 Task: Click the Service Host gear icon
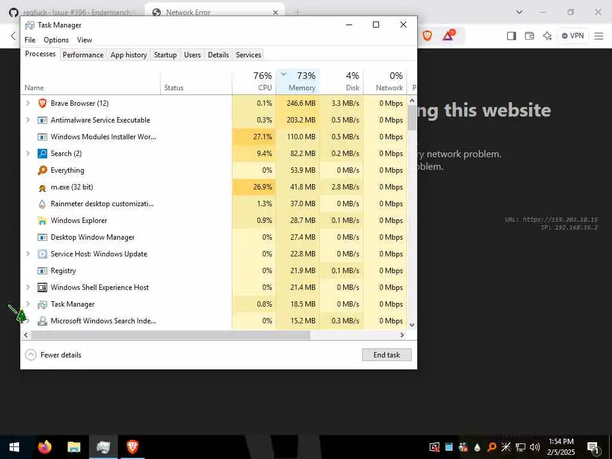pos(42,254)
